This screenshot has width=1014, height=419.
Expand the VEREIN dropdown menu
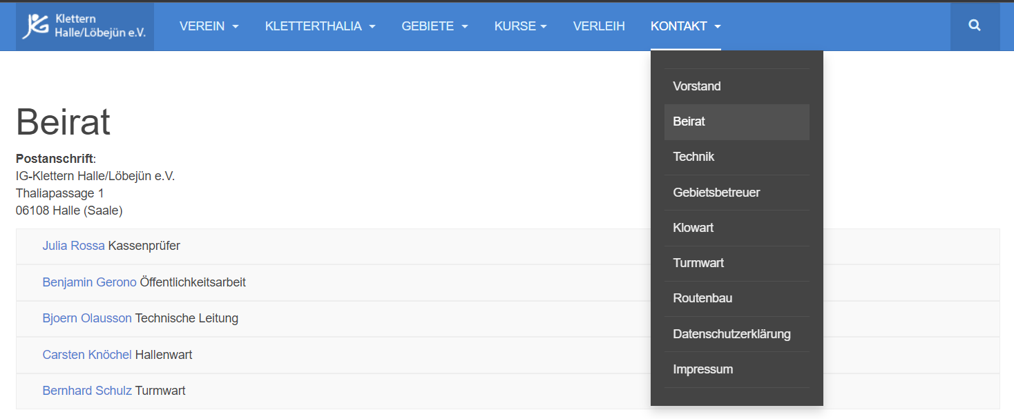pyautogui.click(x=209, y=26)
